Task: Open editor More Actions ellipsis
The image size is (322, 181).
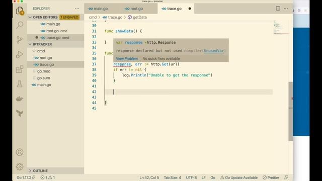Action: coord(286,9)
